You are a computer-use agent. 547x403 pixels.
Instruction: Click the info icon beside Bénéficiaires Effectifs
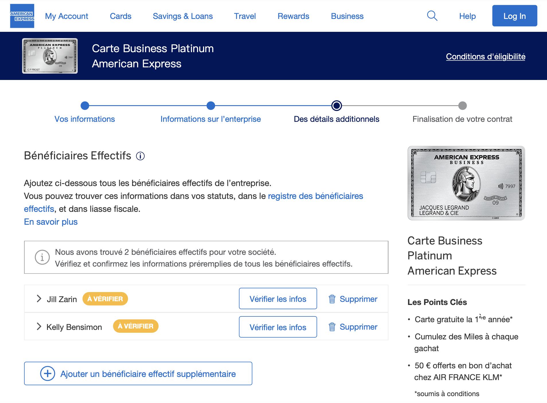140,156
